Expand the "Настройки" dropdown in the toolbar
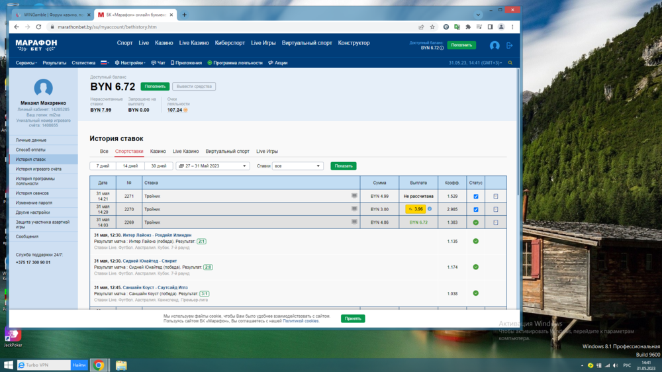The height and width of the screenshot is (372, 662). (x=130, y=63)
